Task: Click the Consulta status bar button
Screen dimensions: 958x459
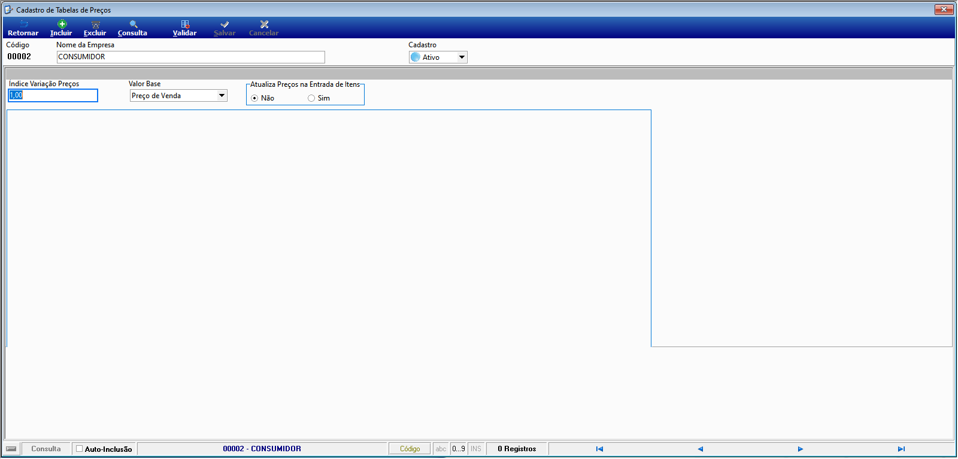Action: pyautogui.click(x=46, y=449)
